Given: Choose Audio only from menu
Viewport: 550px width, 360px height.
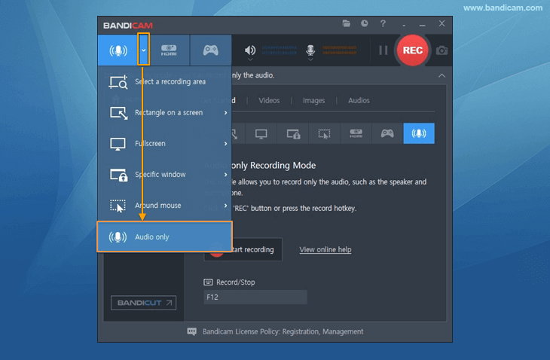Looking at the screenshot, I should point(164,236).
